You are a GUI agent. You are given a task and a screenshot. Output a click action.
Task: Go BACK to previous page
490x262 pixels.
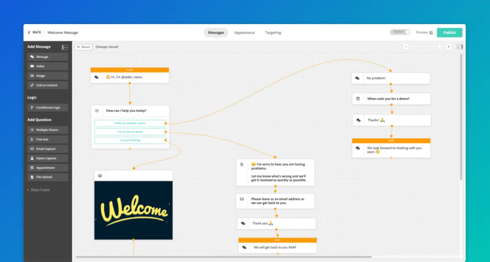(x=34, y=32)
